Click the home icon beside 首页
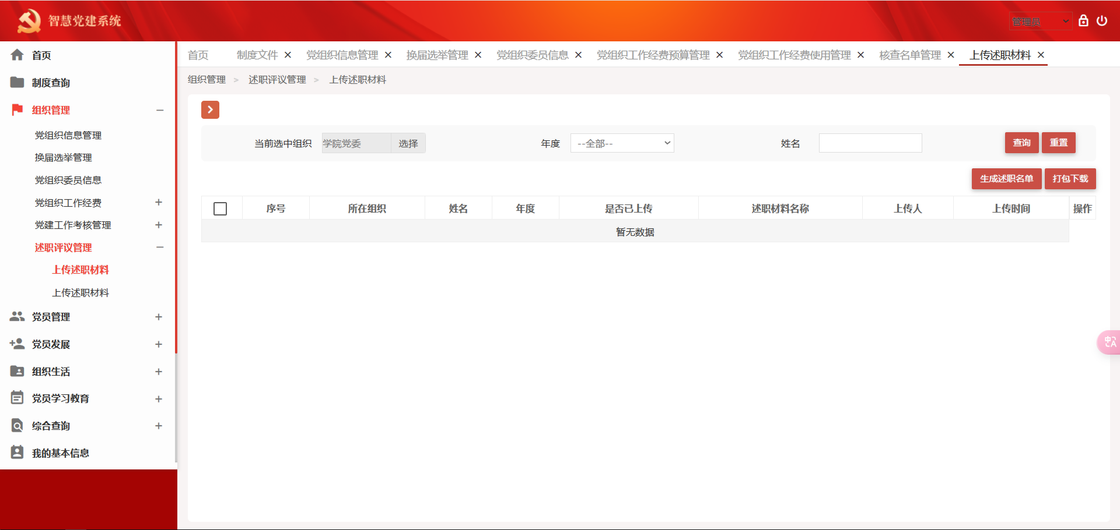This screenshot has height=530, width=1120. (17, 55)
